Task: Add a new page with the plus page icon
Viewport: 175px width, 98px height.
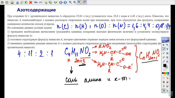Action: [46, 2]
